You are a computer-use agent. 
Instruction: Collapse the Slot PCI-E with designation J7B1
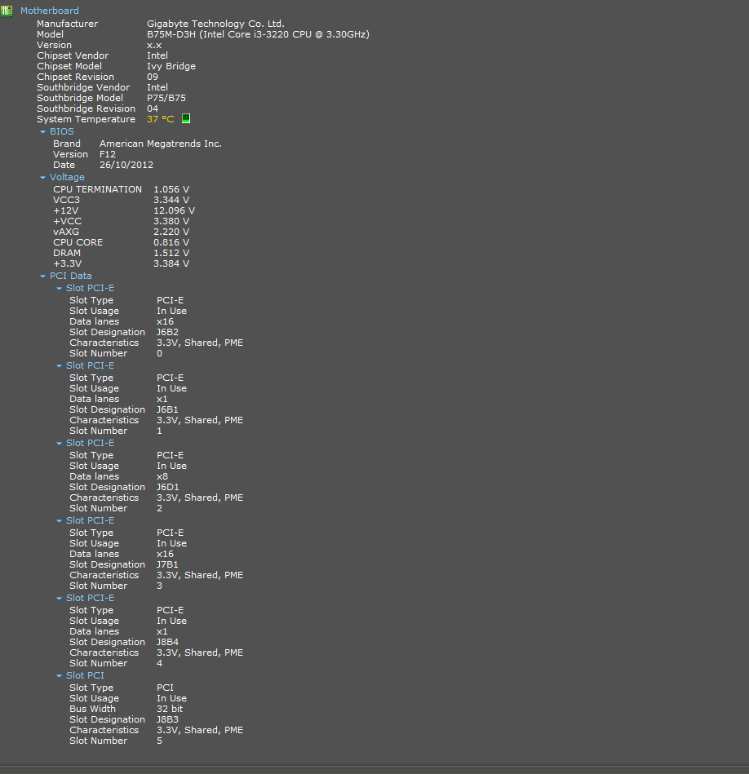pyautogui.click(x=60, y=521)
